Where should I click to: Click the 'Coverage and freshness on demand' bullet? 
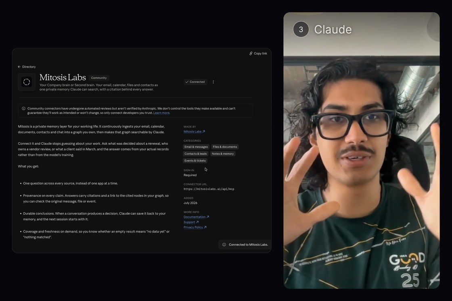pyautogui.click(x=96, y=234)
